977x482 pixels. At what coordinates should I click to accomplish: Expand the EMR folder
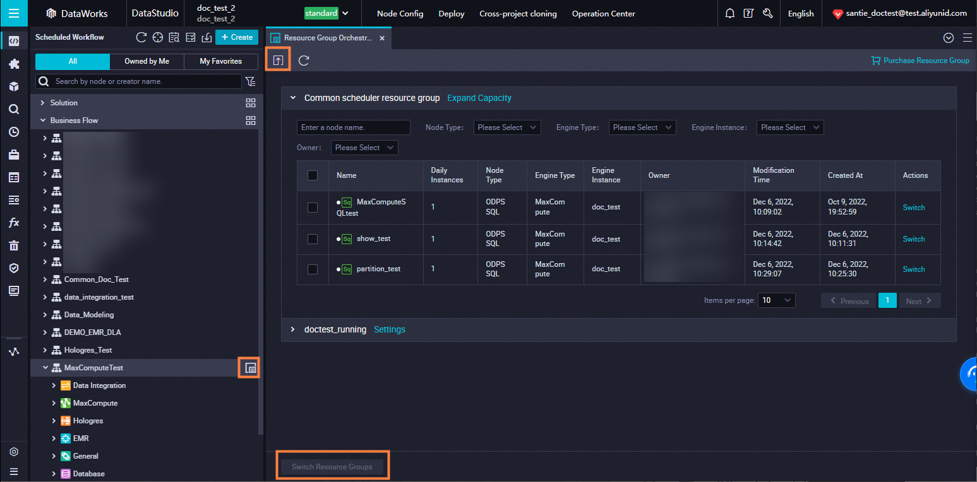click(54, 438)
